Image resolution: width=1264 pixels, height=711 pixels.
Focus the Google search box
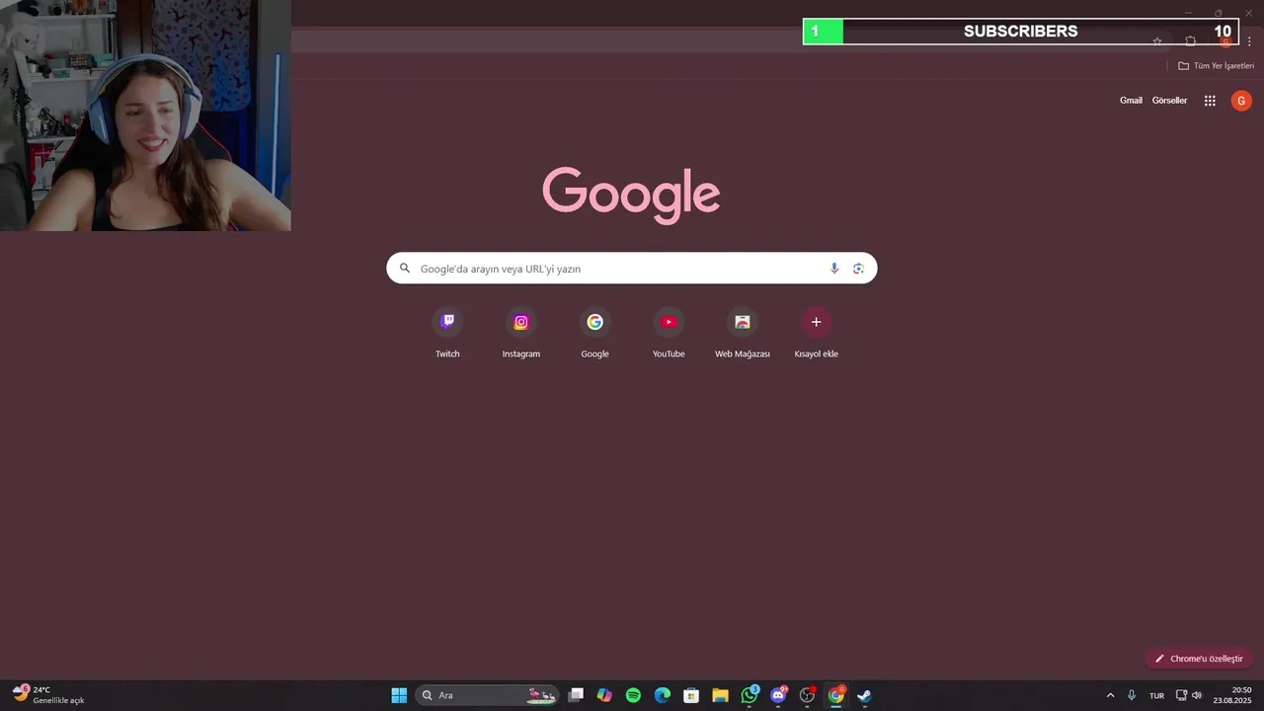[x=631, y=269]
